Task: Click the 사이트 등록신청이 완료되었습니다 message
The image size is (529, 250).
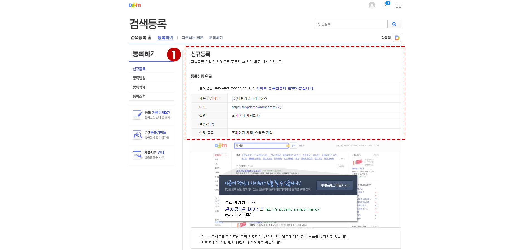Action: (285, 88)
